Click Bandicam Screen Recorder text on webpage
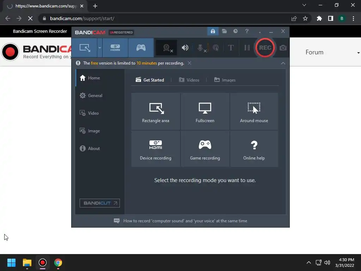The image size is (361, 271). pos(40,31)
